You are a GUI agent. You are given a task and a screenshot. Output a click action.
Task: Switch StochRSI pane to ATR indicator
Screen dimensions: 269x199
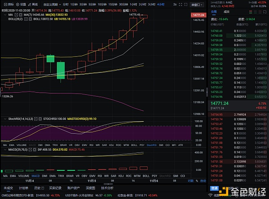click(x=181, y=145)
